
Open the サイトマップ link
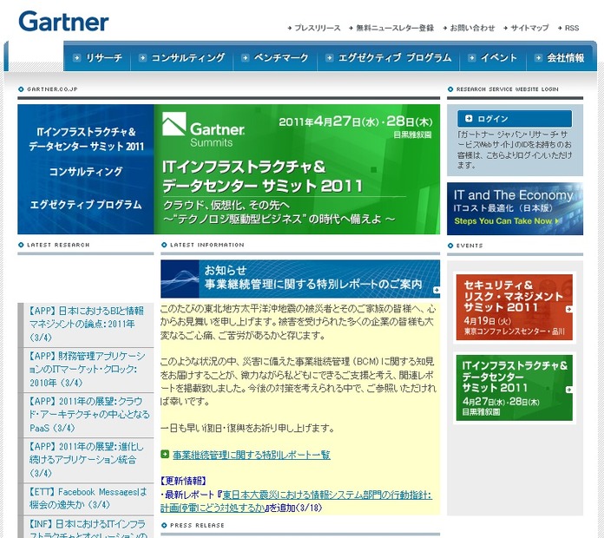point(529,28)
